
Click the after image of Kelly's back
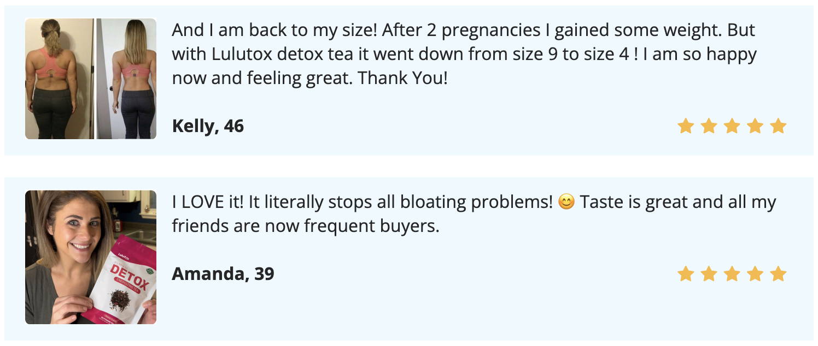(127, 79)
